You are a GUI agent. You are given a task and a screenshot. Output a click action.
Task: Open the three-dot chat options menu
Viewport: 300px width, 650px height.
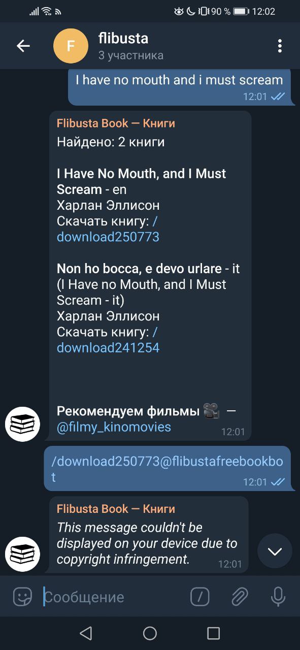tap(280, 46)
